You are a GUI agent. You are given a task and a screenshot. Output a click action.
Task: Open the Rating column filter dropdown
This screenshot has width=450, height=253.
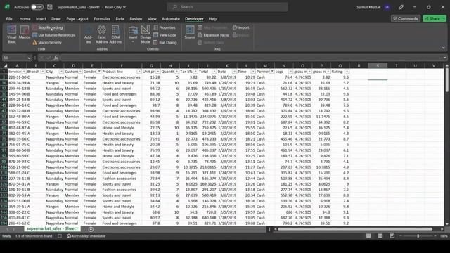[347, 72]
